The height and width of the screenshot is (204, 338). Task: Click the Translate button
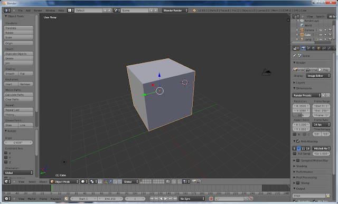coord(18,28)
